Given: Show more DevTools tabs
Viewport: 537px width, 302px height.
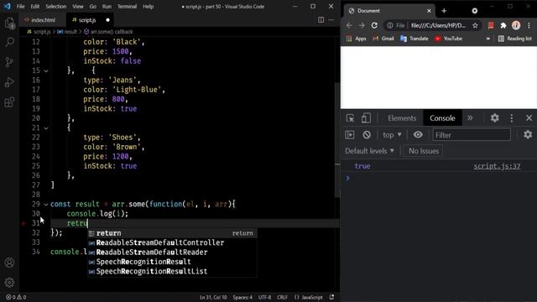Looking at the screenshot, I should [x=470, y=118].
